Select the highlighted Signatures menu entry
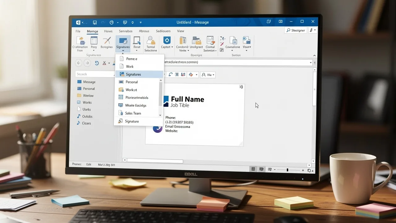The width and height of the screenshot is (396, 223). pyautogui.click(x=139, y=74)
